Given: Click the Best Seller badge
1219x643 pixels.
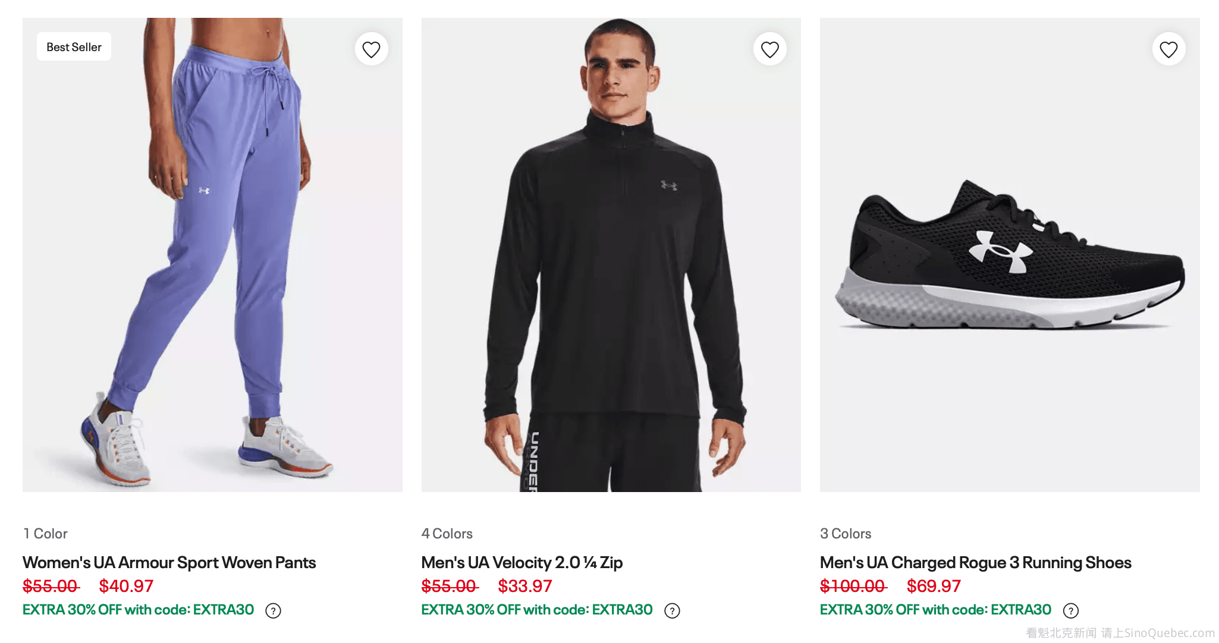Looking at the screenshot, I should 74,47.
